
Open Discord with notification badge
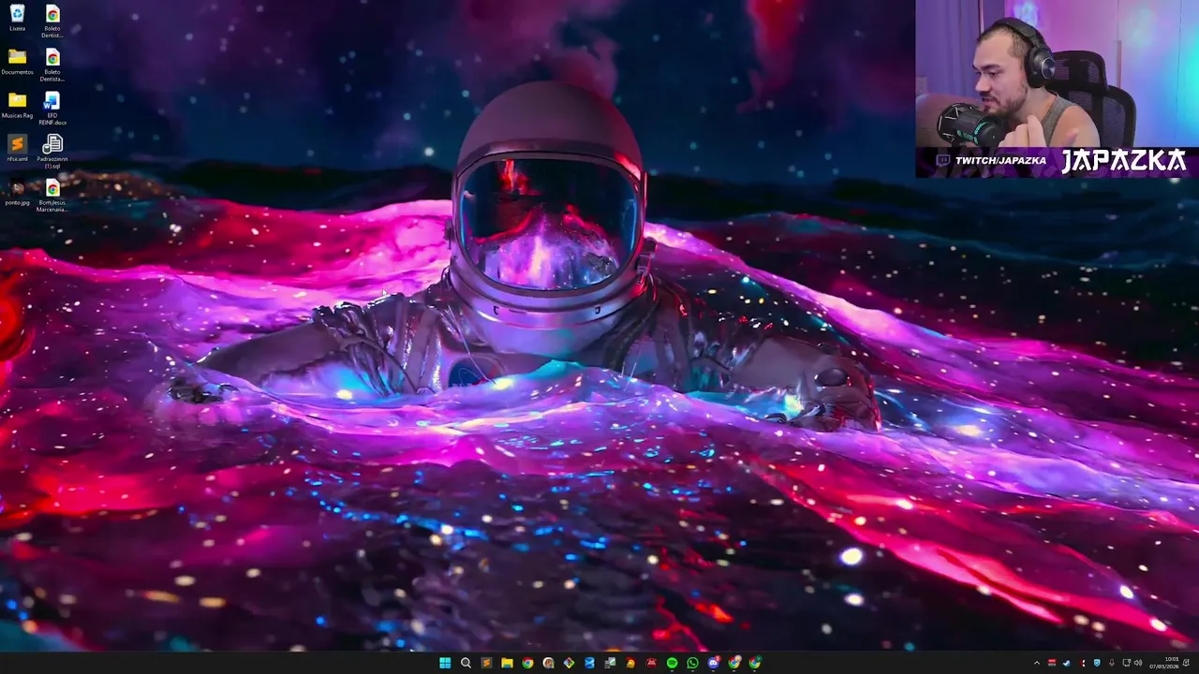coord(714,663)
